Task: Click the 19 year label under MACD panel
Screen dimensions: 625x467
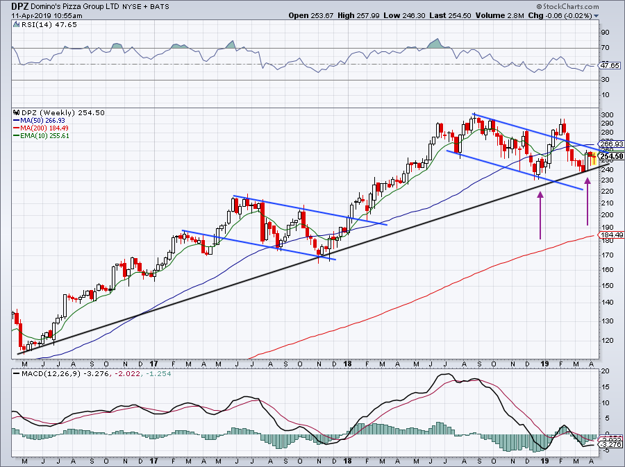Action: coord(545,461)
